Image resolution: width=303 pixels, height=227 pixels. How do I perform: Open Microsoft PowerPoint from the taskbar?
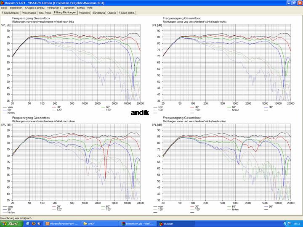62,224
